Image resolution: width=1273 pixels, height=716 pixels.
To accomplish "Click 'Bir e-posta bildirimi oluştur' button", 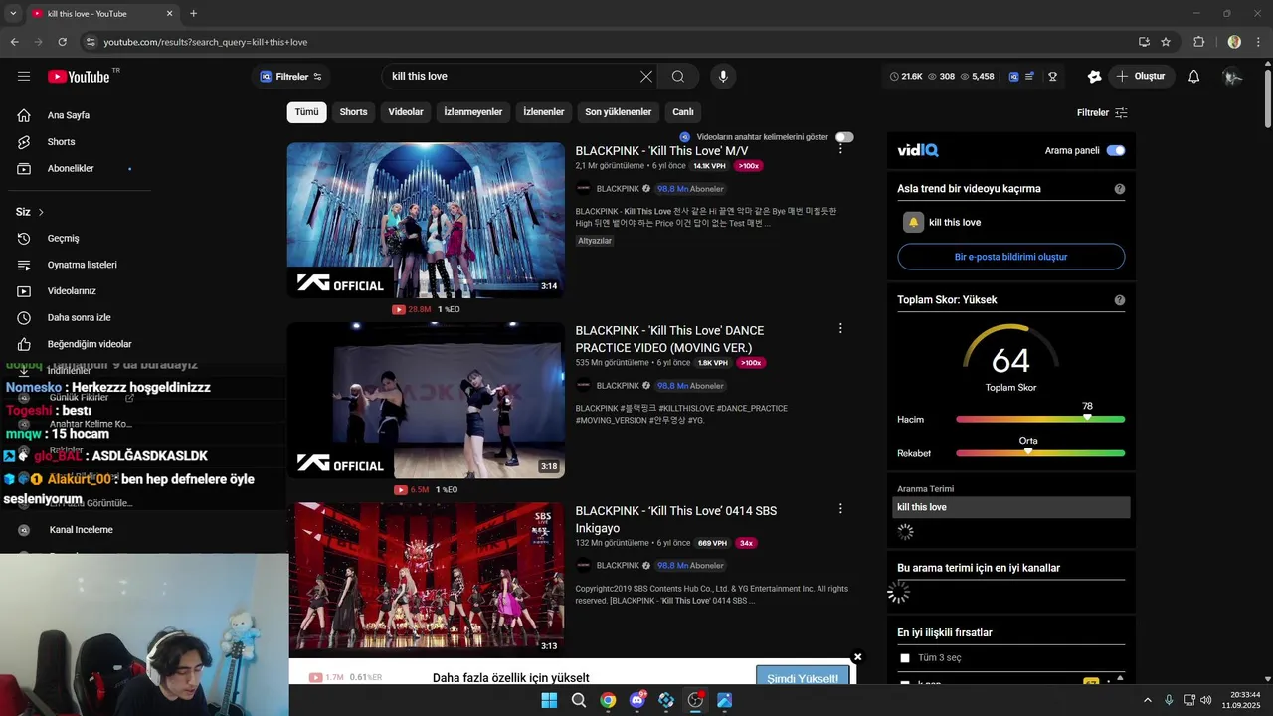I will click(x=1011, y=257).
